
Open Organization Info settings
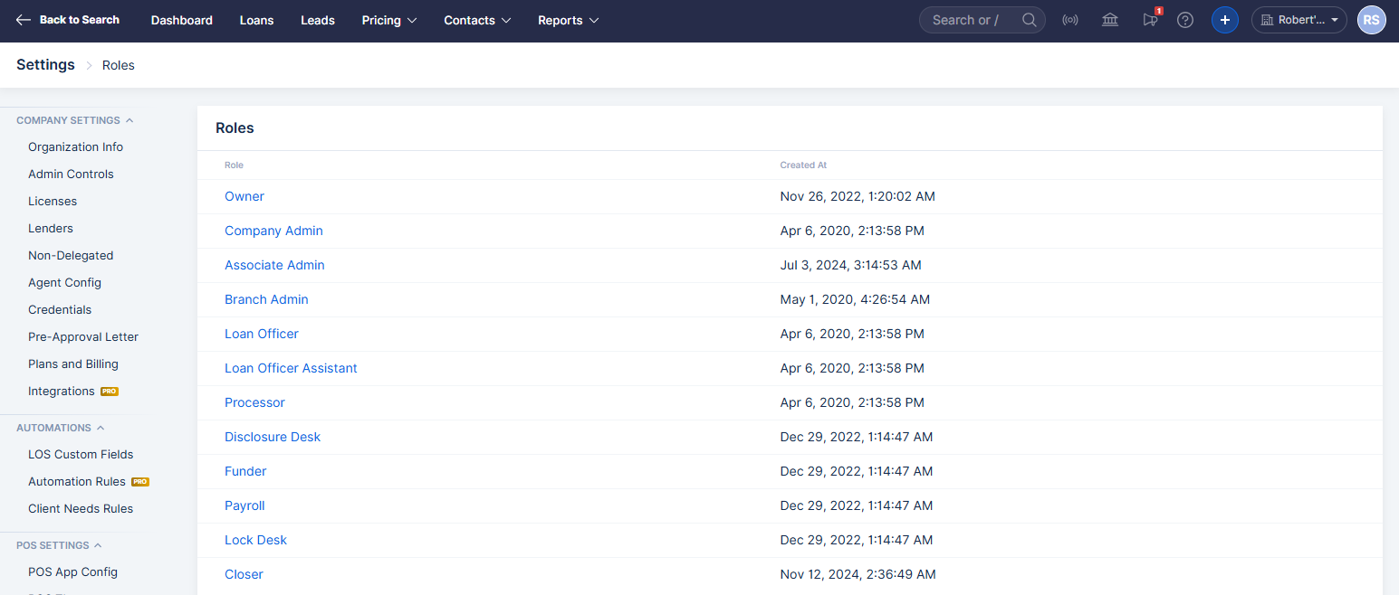click(76, 146)
